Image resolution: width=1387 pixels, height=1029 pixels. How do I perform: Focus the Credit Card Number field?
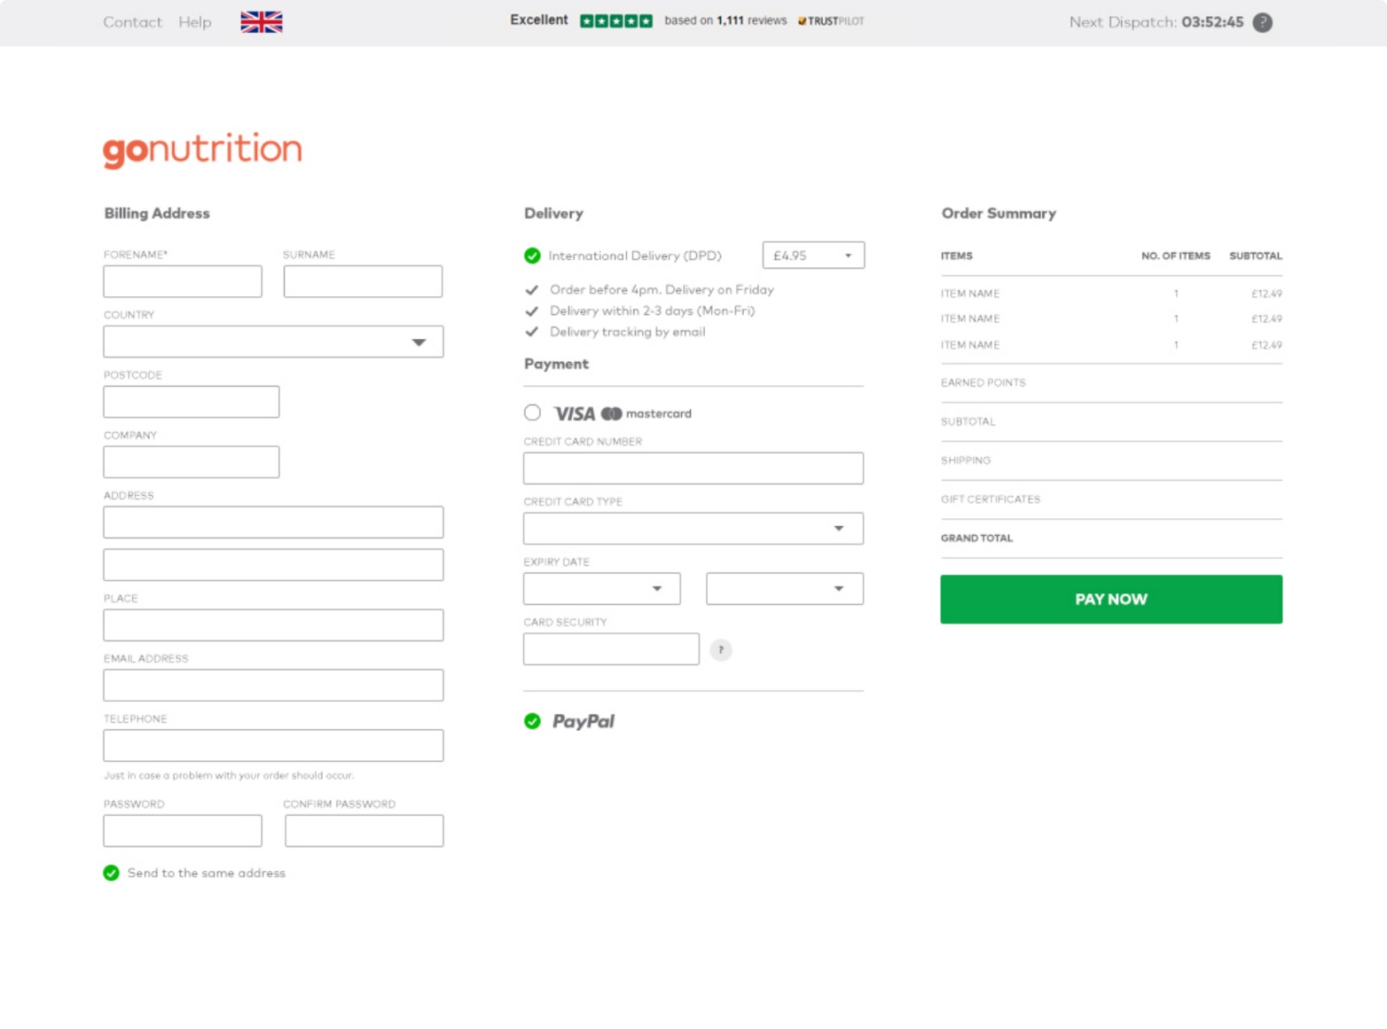click(693, 468)
